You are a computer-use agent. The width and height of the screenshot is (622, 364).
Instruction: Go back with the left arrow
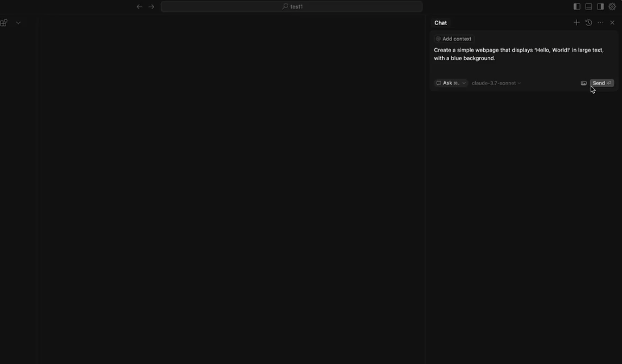pyautogui.click(x=139, y=7)
